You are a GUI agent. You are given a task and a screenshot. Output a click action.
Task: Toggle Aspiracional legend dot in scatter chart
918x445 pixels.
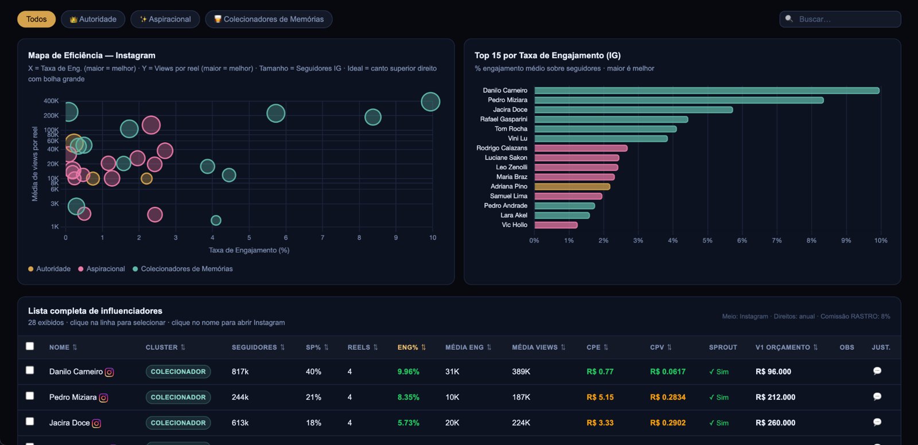tap(81, 269)
